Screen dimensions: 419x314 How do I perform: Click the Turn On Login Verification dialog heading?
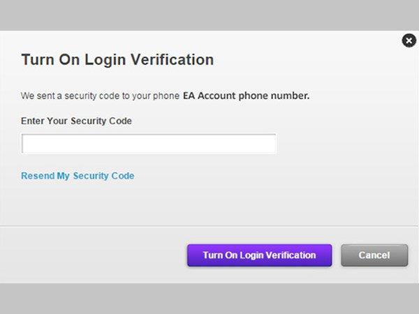tap(117, 59)
